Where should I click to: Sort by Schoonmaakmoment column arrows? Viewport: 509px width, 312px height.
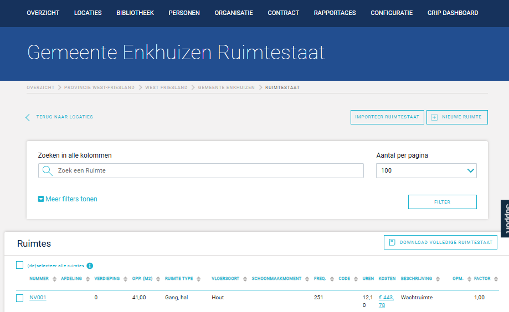[307, 279]
